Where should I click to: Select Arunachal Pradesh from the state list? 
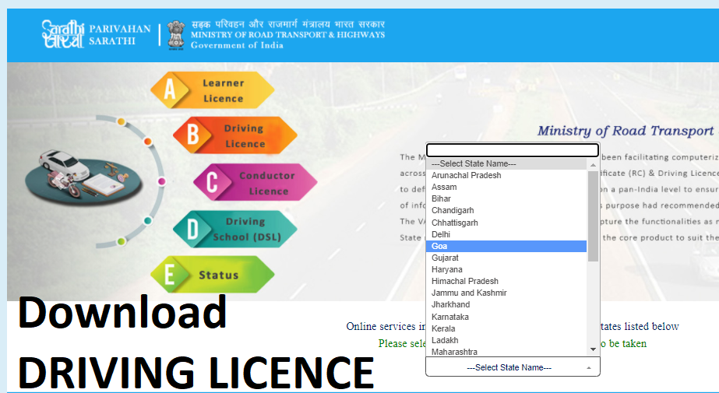506,175
